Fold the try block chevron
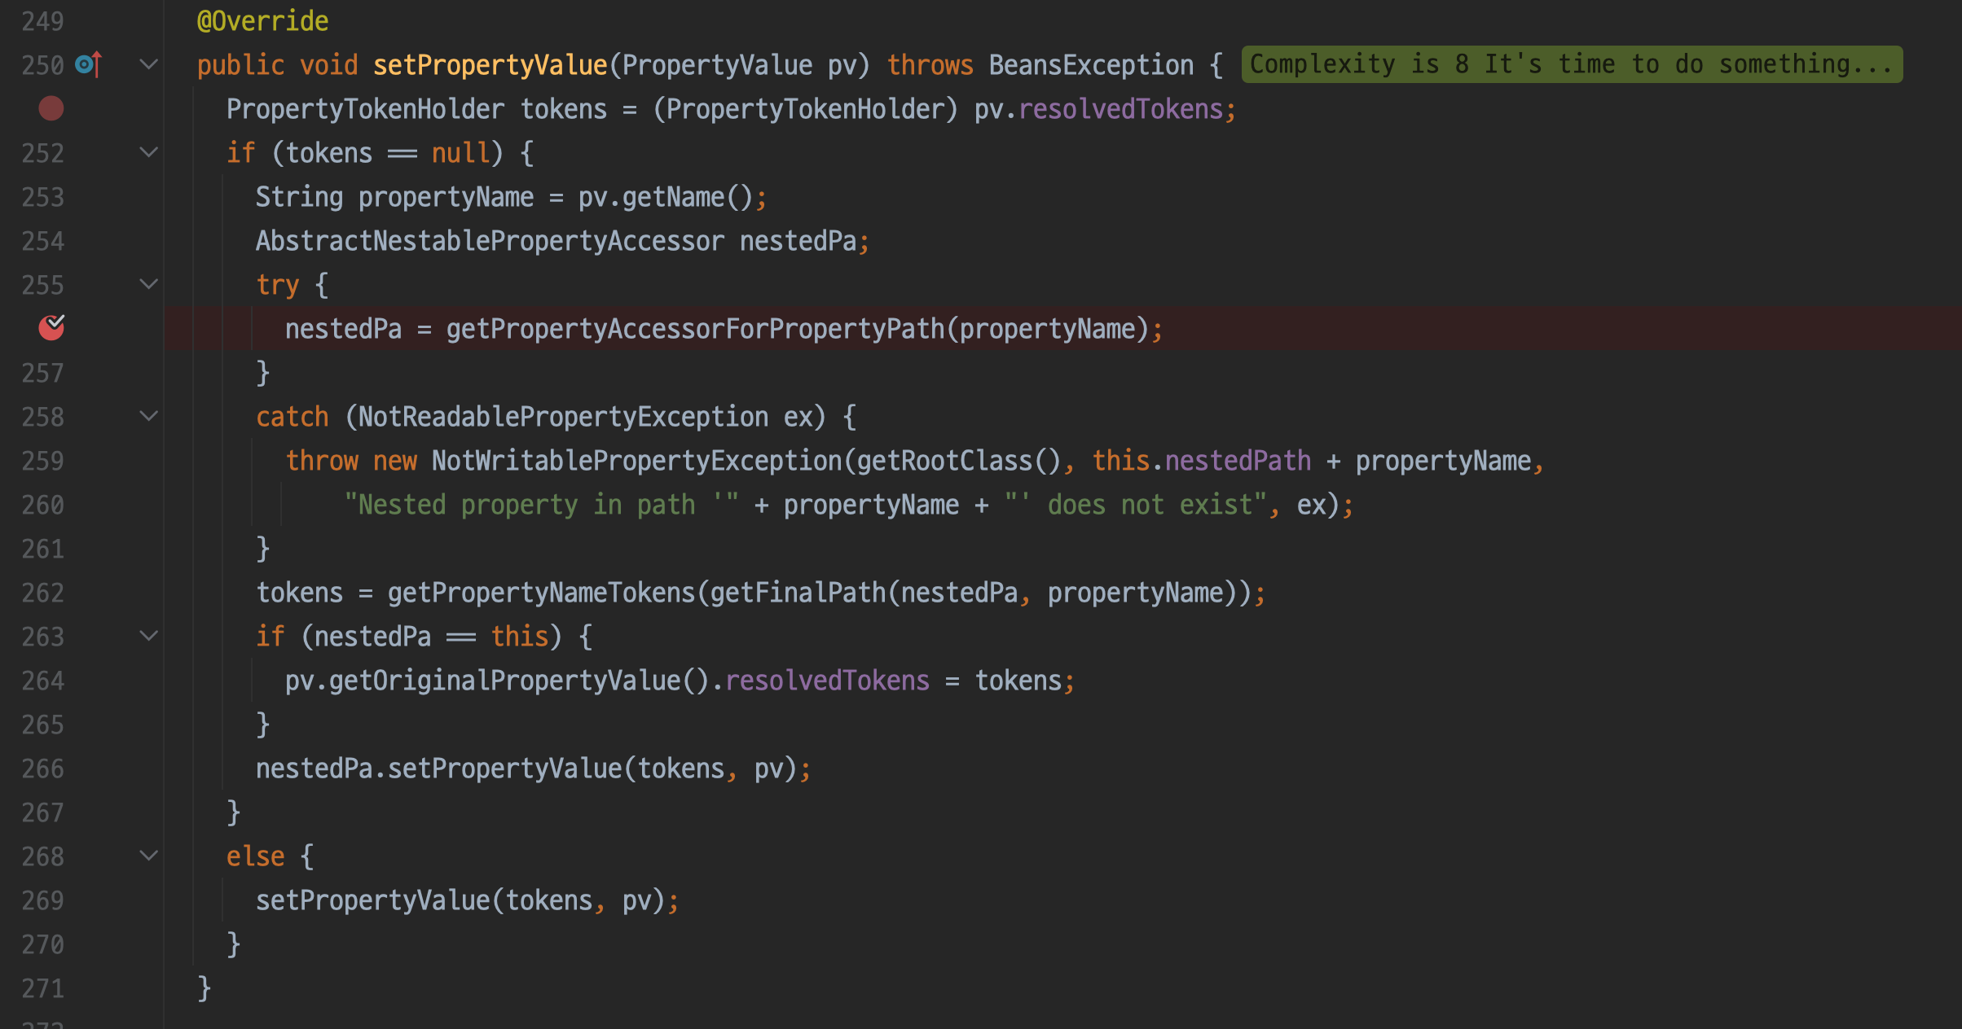 click(x=148, y=284)
